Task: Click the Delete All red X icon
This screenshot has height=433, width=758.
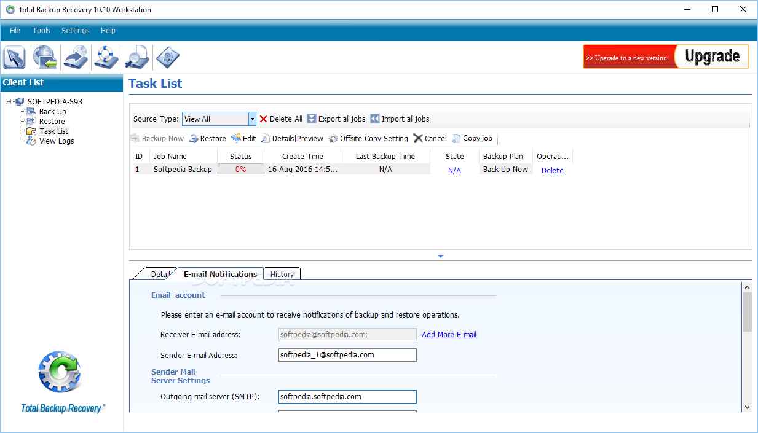Action: pyautogui.click(x=264, y=119)
